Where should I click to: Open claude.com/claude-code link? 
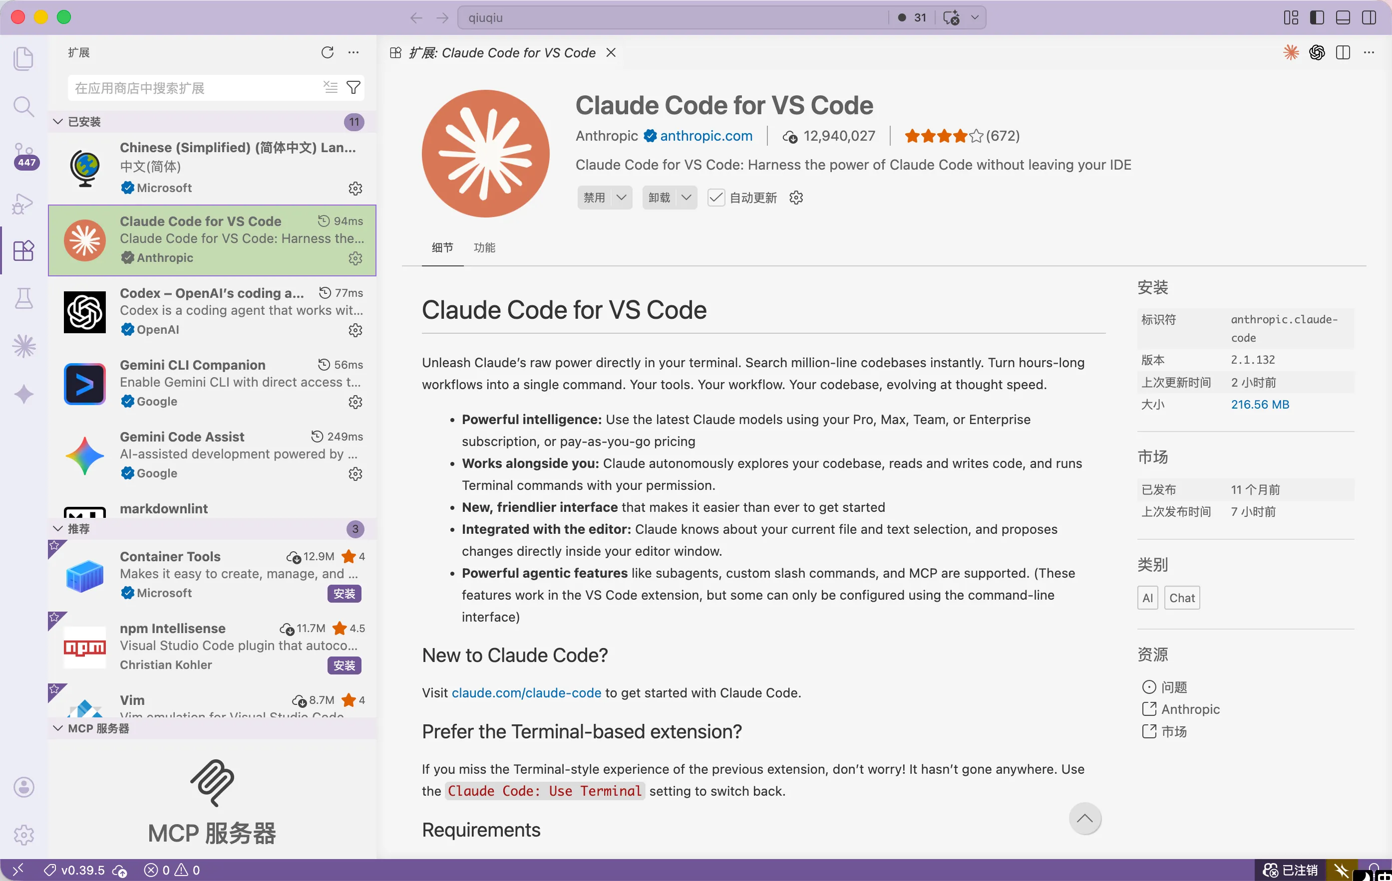click(x=526, y=692)
